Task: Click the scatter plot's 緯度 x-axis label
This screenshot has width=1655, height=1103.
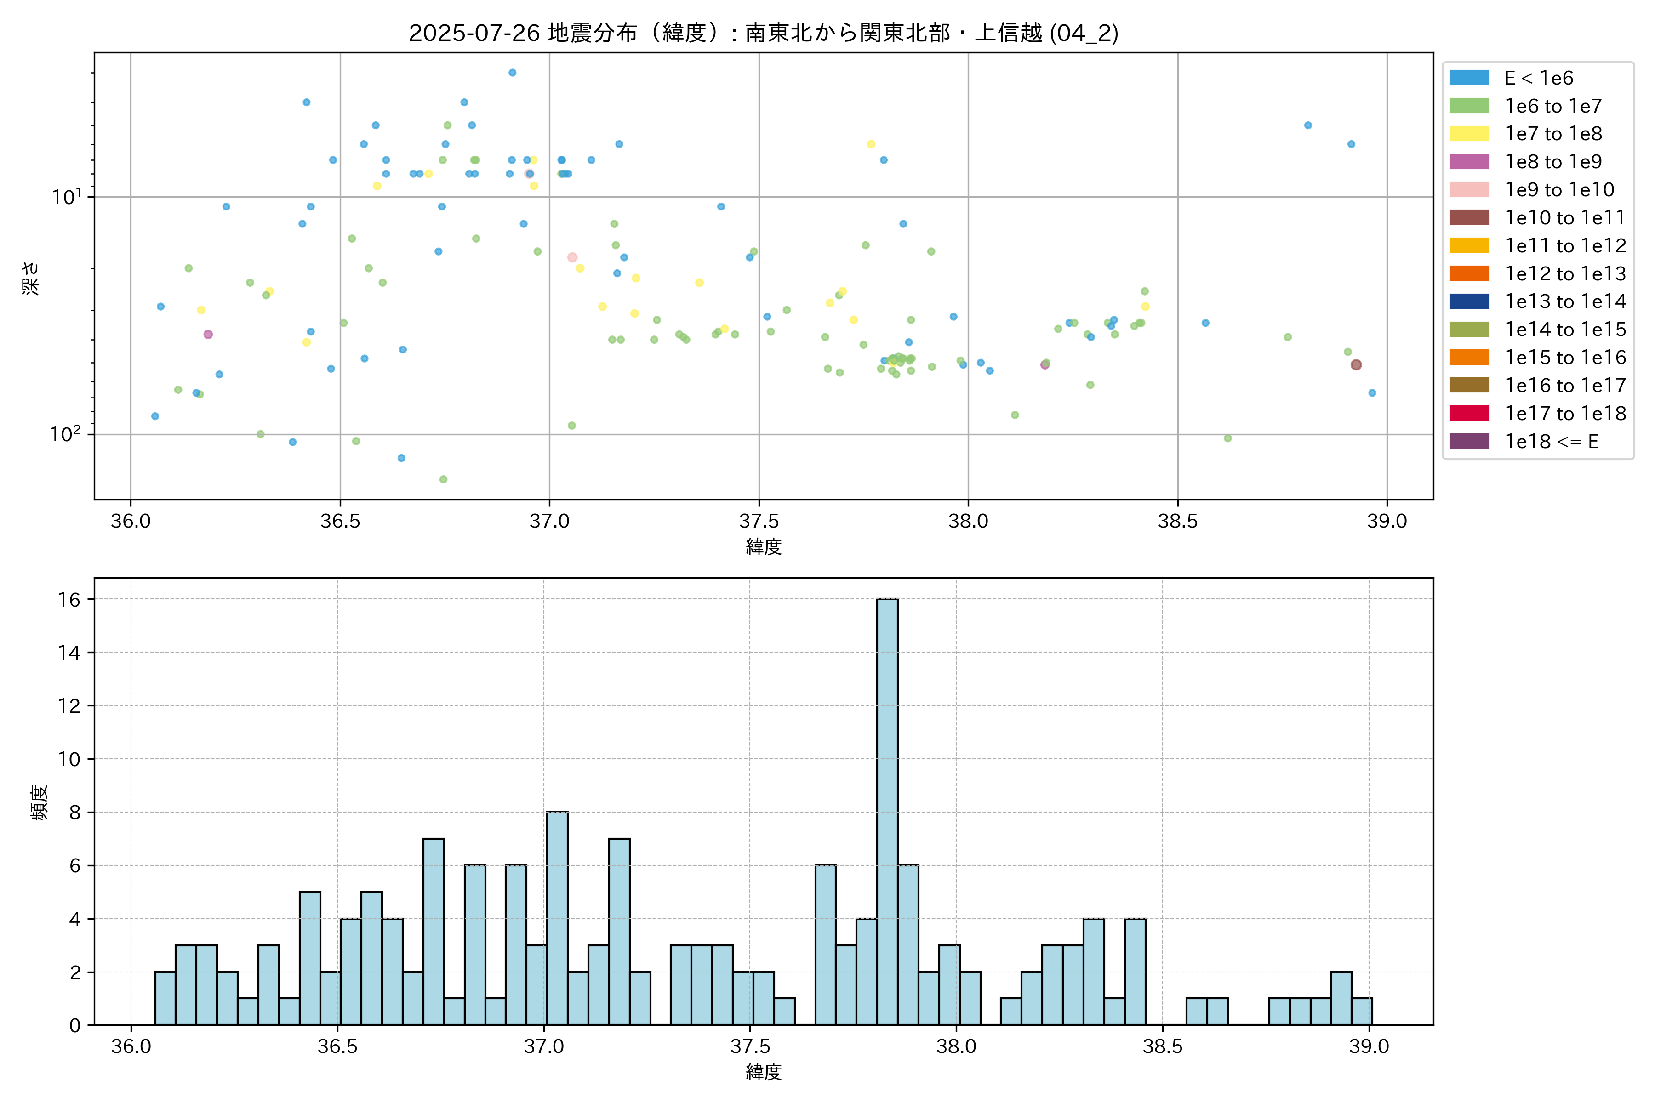Action: coord(764,546)
